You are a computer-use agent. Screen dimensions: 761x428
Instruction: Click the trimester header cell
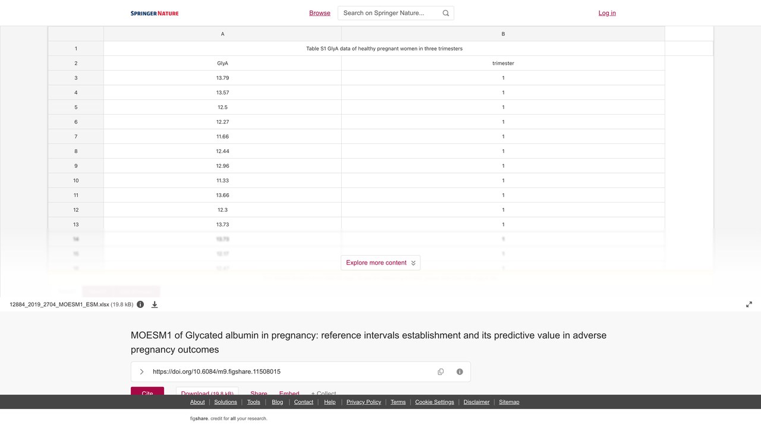pos(503,63)
